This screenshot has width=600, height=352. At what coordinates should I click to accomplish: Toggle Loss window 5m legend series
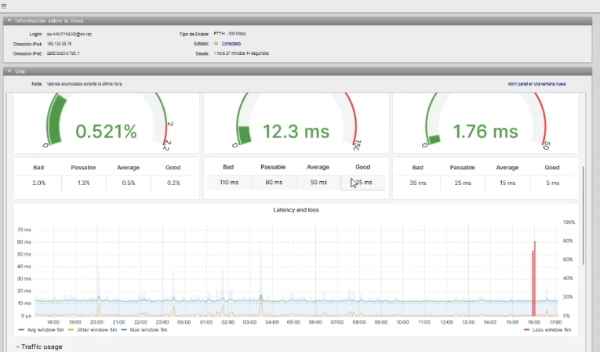point(544,330)
